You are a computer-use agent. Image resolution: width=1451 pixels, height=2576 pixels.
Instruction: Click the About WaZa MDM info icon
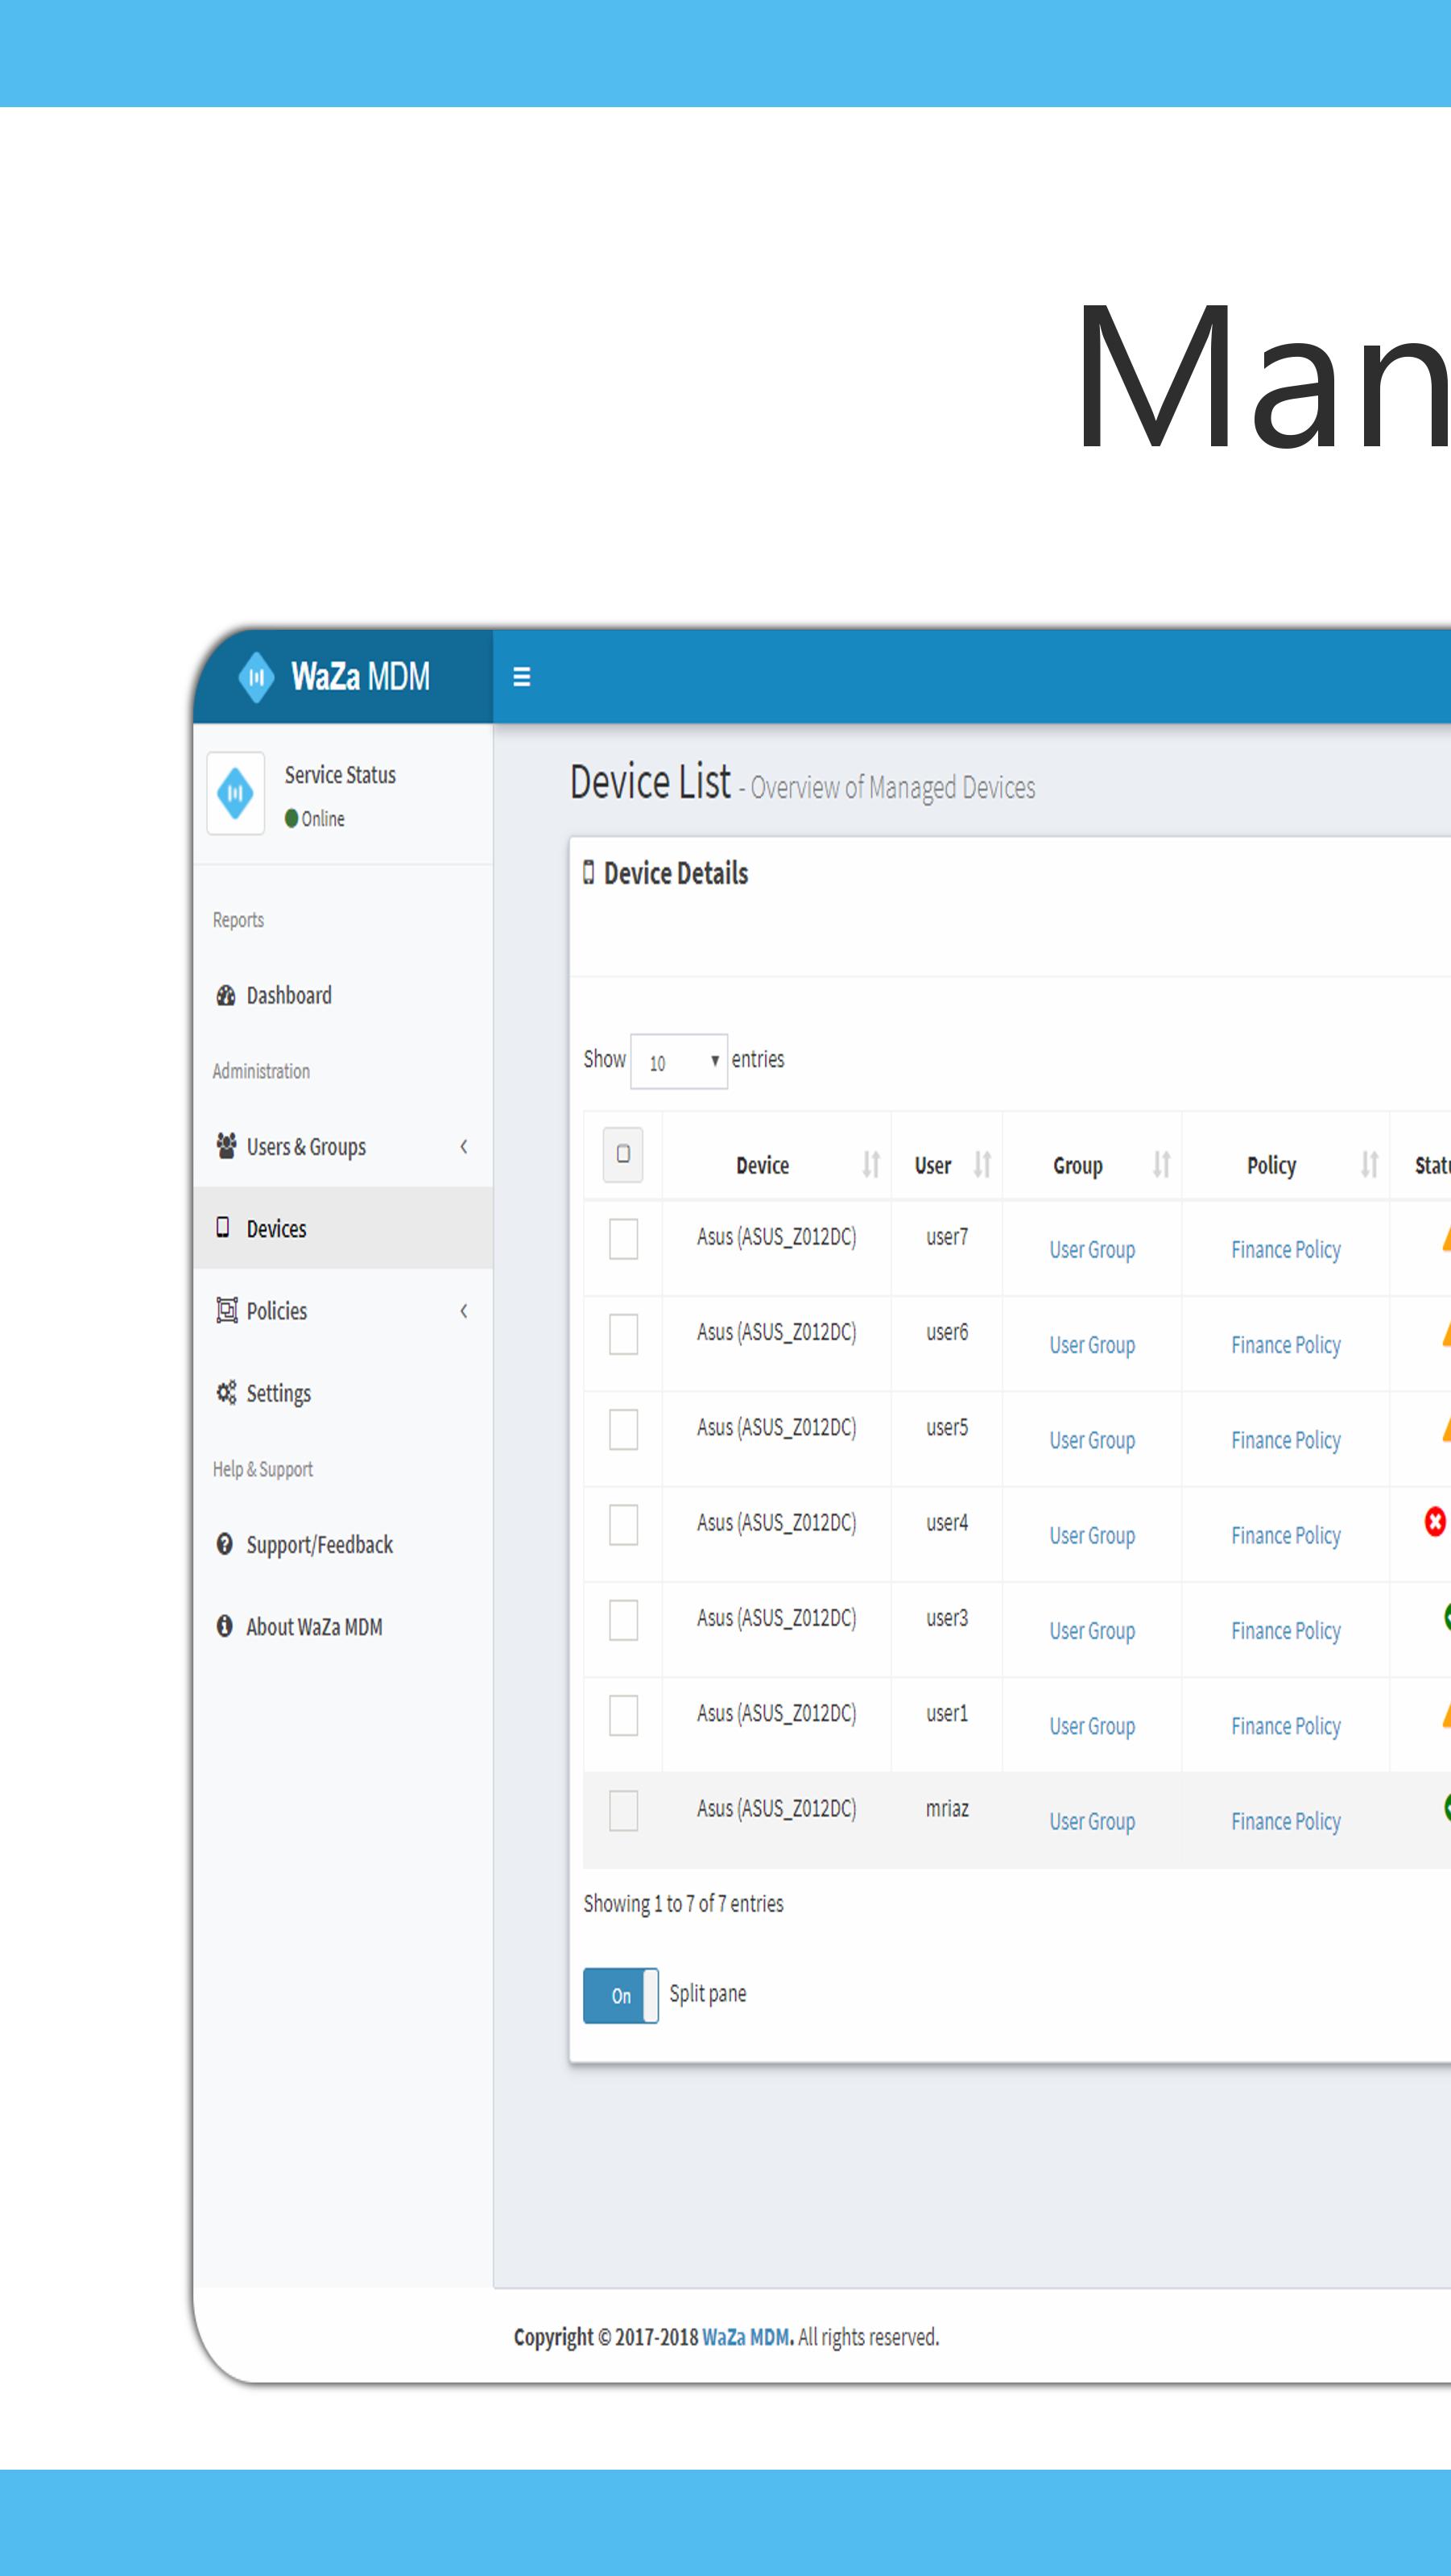tap(225, 1626)
